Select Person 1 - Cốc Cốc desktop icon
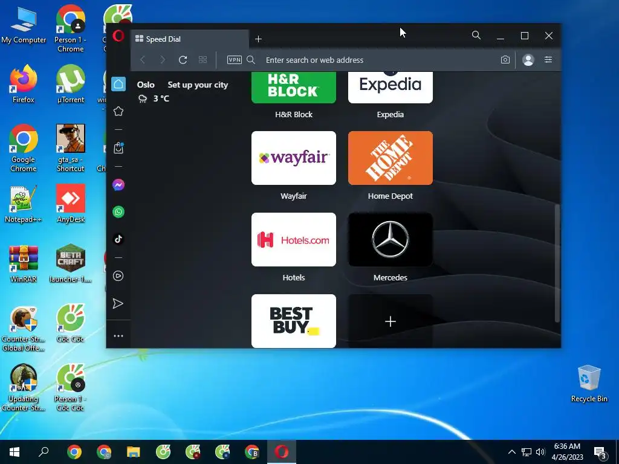This screenshot has width=619, height=464. 70,388
